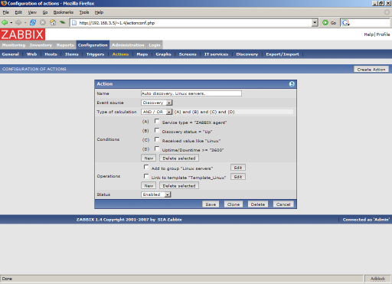Click the Stop loading icon
The image size is (392, 284).
coord(43,23)
